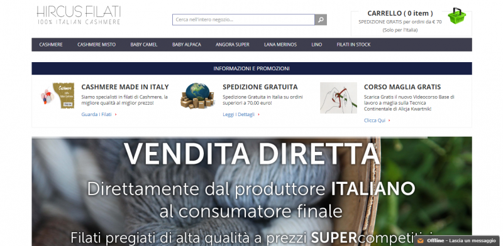This screenshot has width=503, height=246.
Task: Click the Vendita Diretta banner image
Action: click(252, 191)
